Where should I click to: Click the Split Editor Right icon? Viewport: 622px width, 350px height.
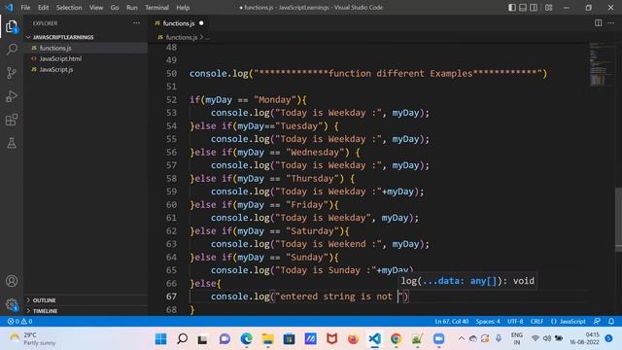pyautogui.click(x=598, y=23)
